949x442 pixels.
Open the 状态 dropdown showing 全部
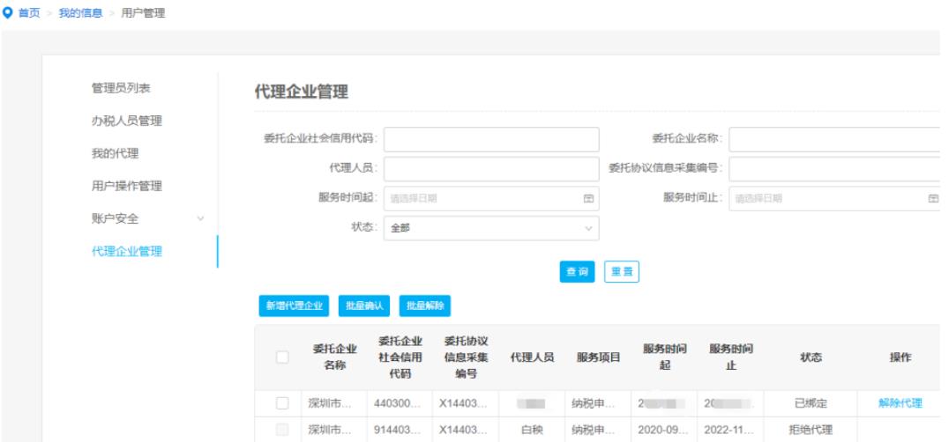tap(490, 228)
